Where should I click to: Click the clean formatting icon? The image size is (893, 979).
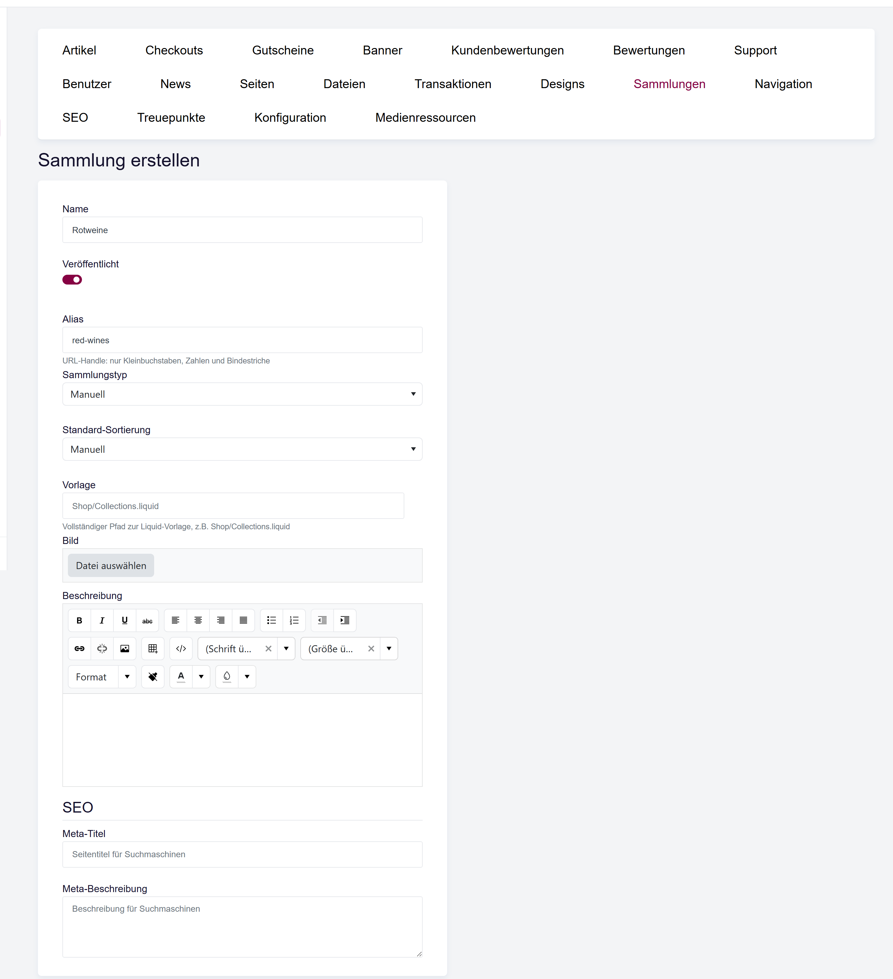click(x=153, y=676)
